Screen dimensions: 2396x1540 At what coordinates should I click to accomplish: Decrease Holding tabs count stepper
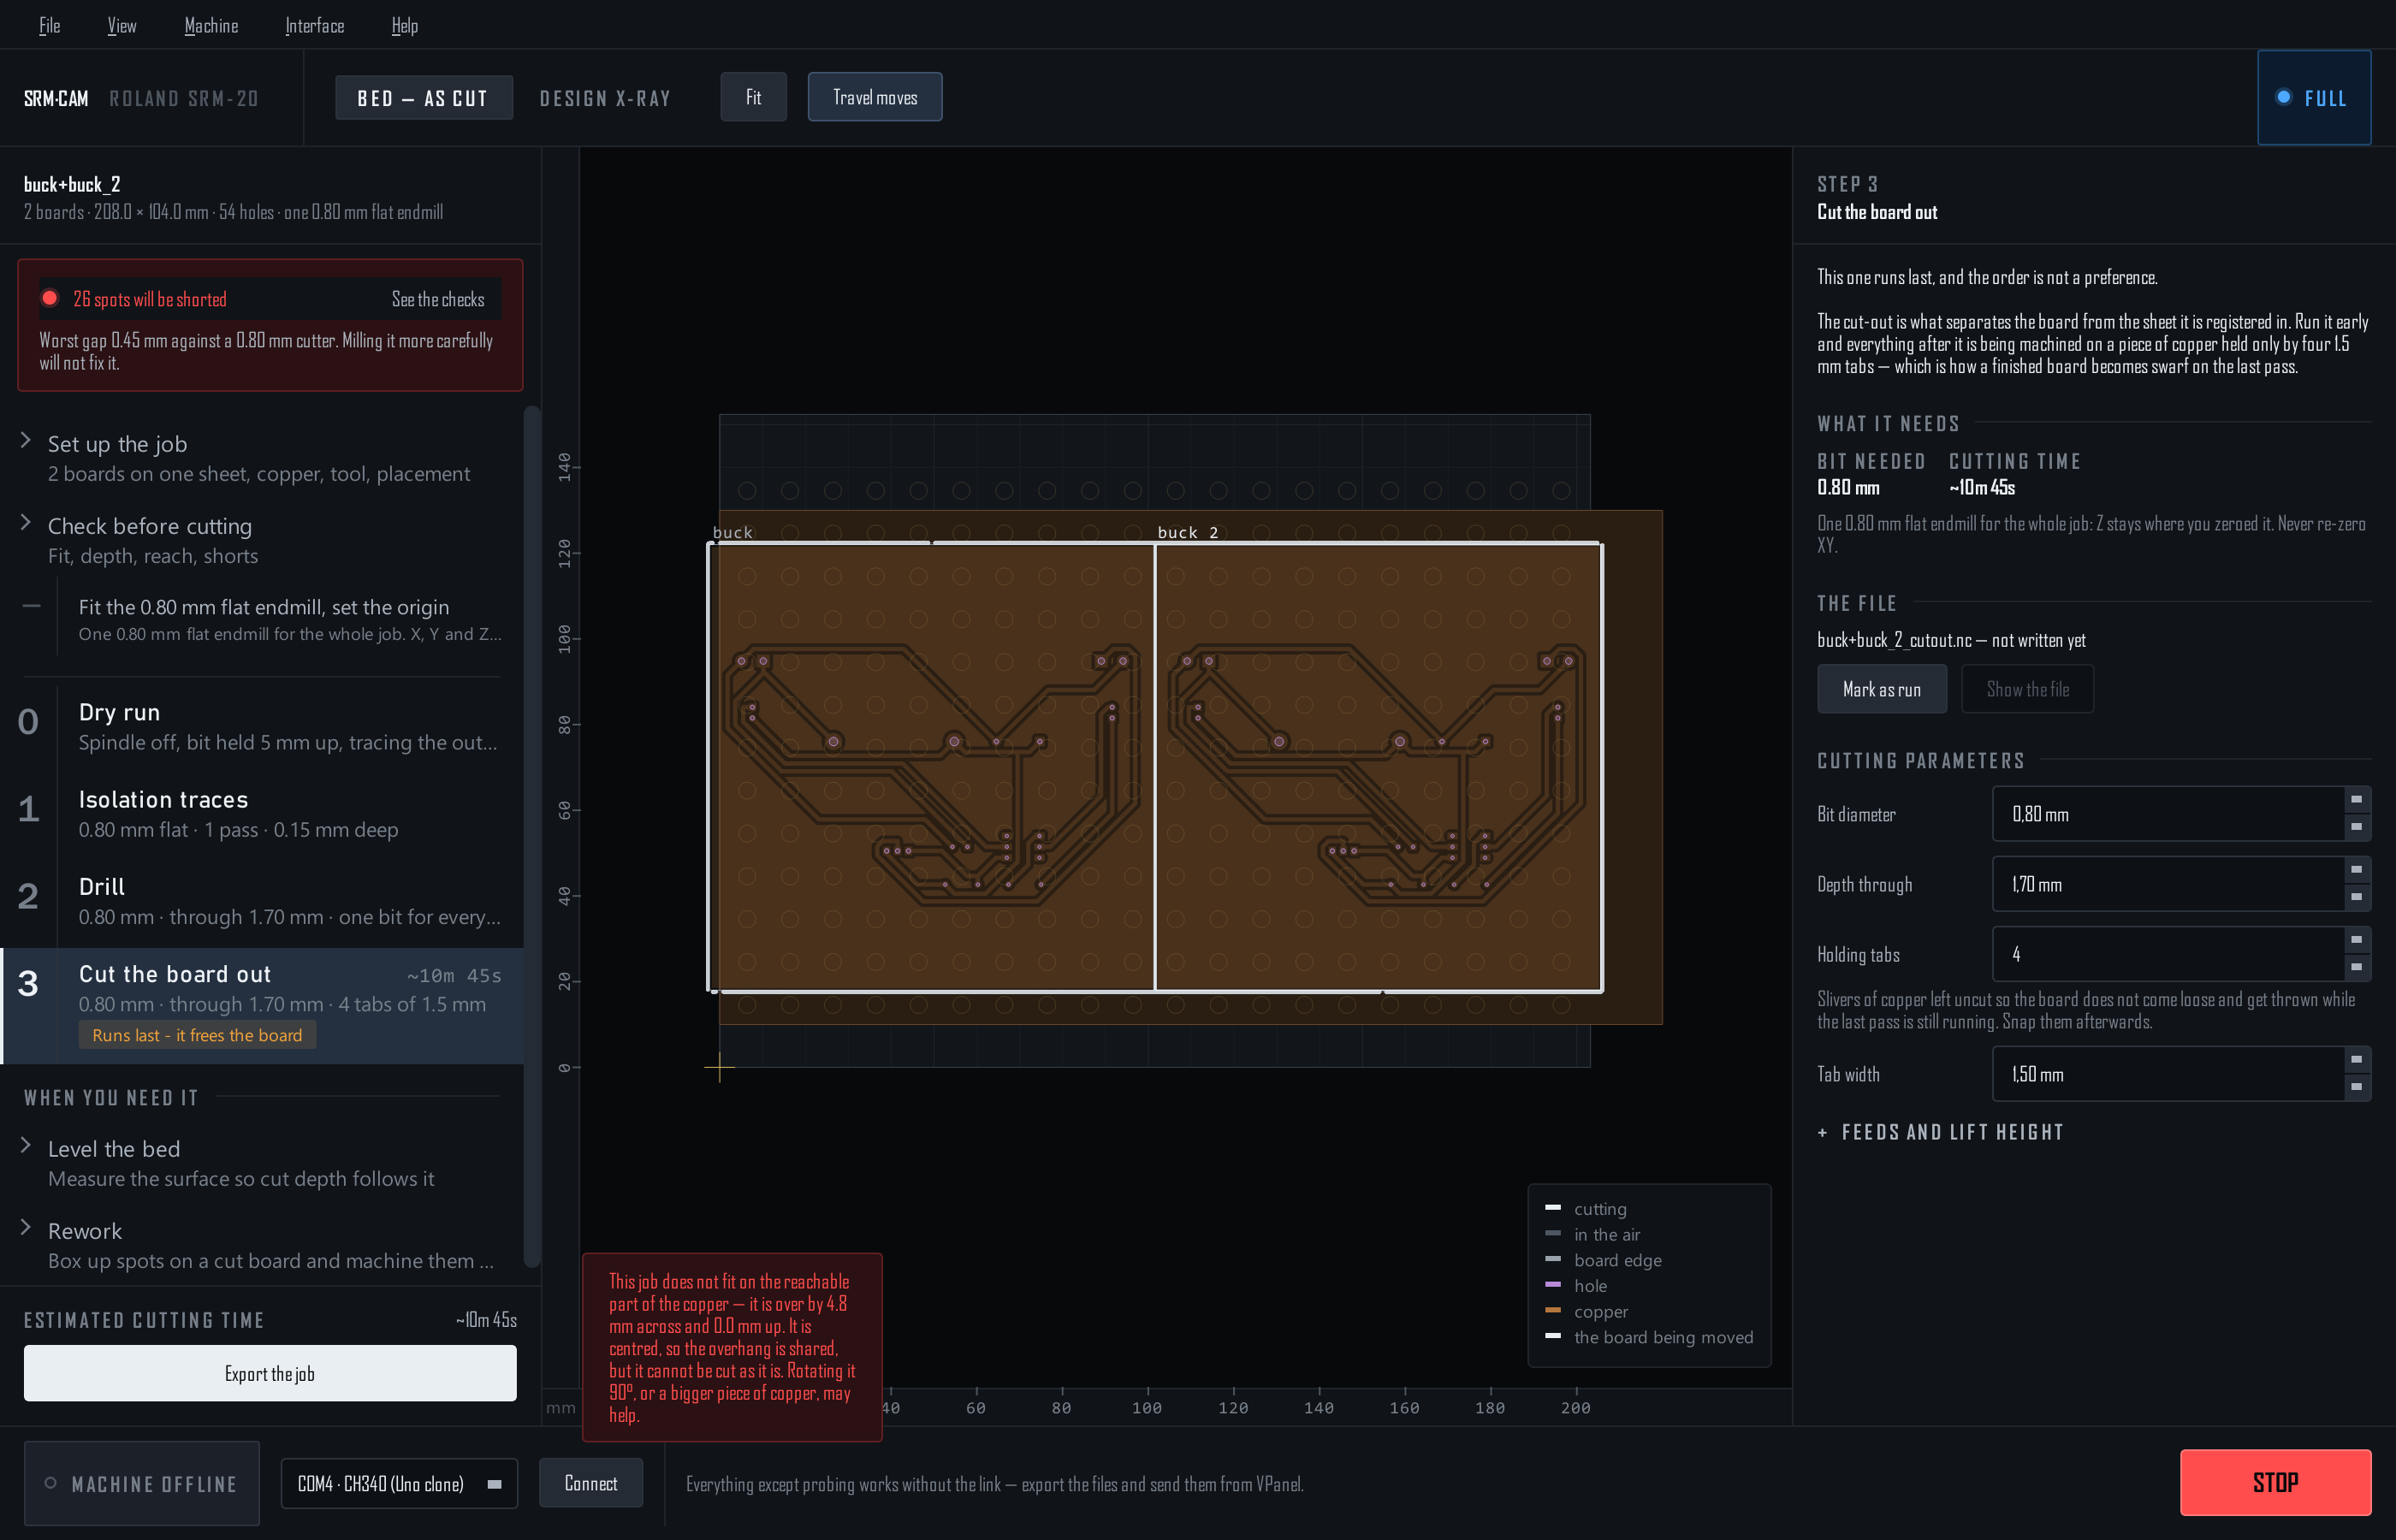pyautogui.click(x=2357, y=967)
